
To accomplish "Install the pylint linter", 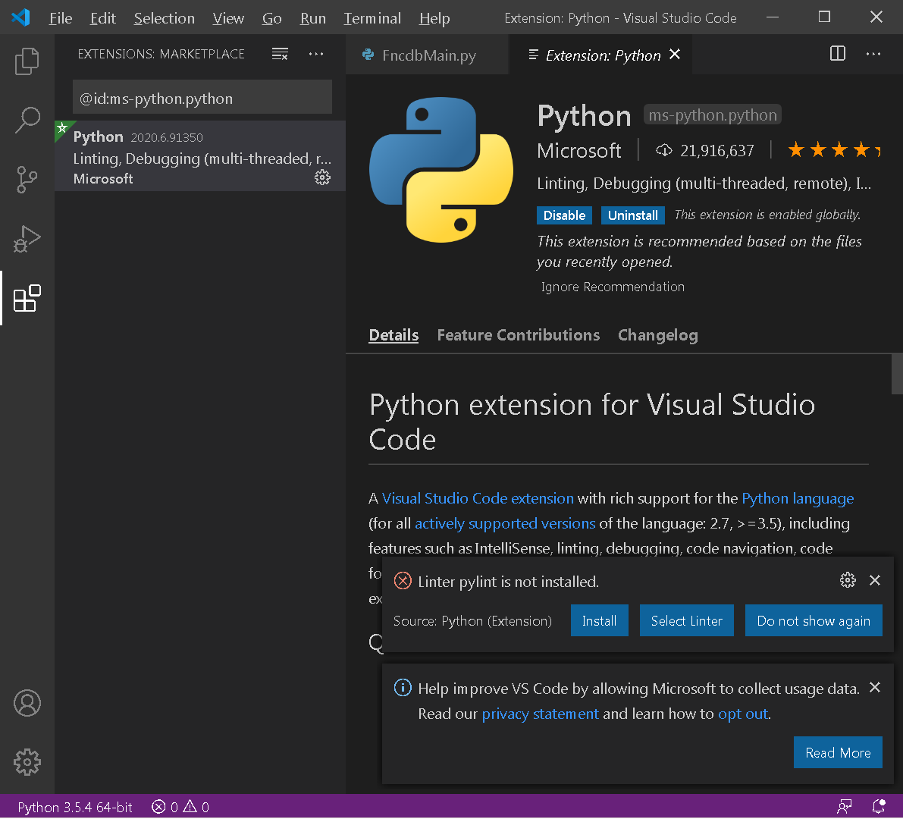I will coord(599,621).
